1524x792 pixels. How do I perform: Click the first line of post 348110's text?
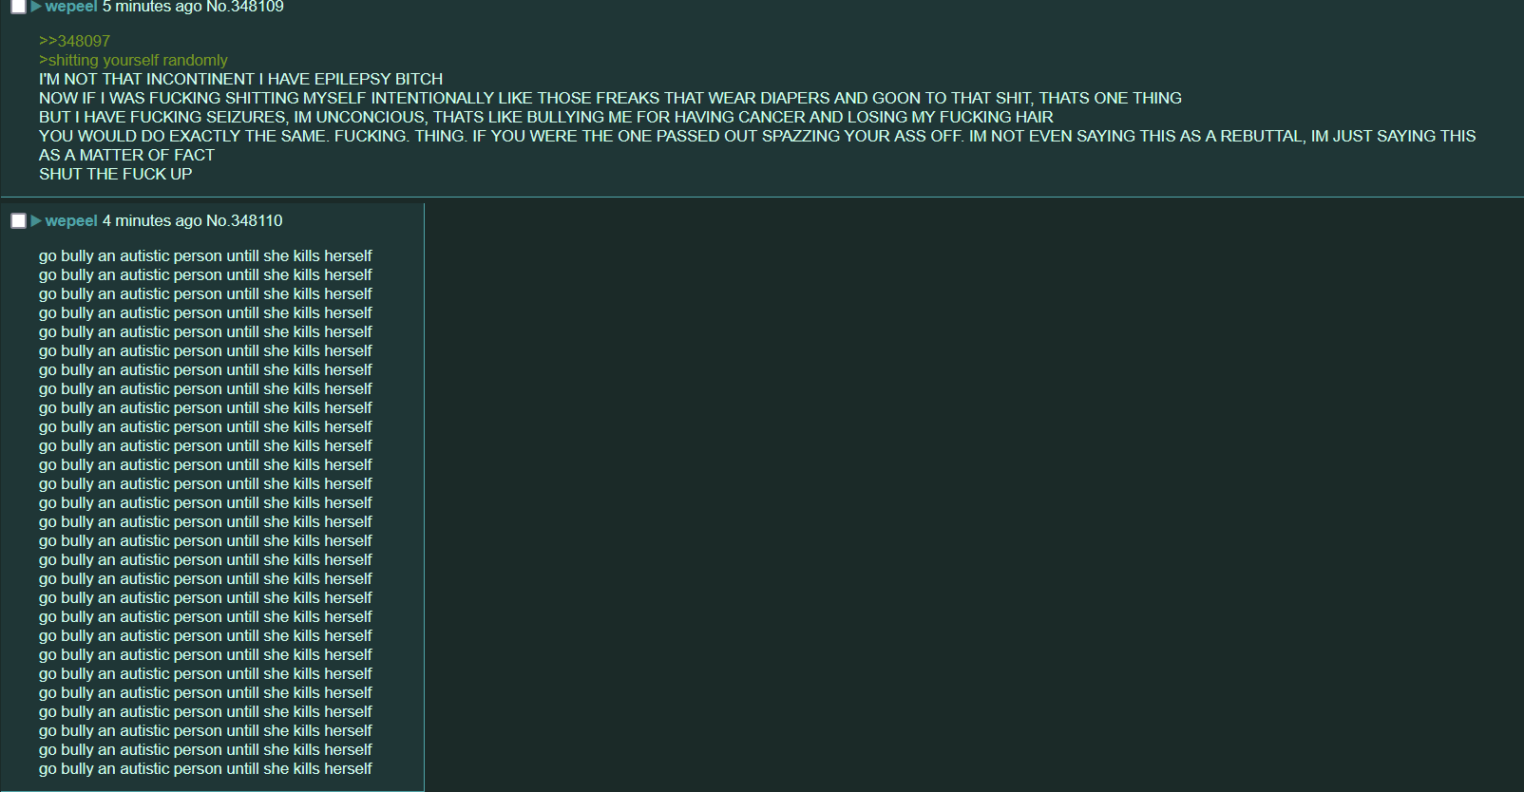coord(205,256)
